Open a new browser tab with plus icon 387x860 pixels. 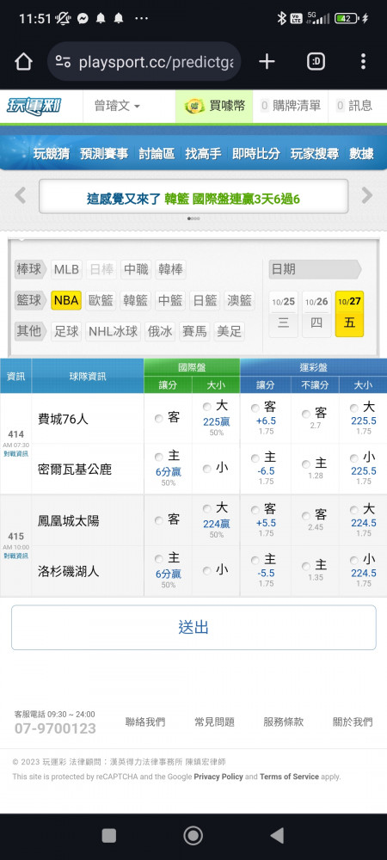click(x=267, y=61)
